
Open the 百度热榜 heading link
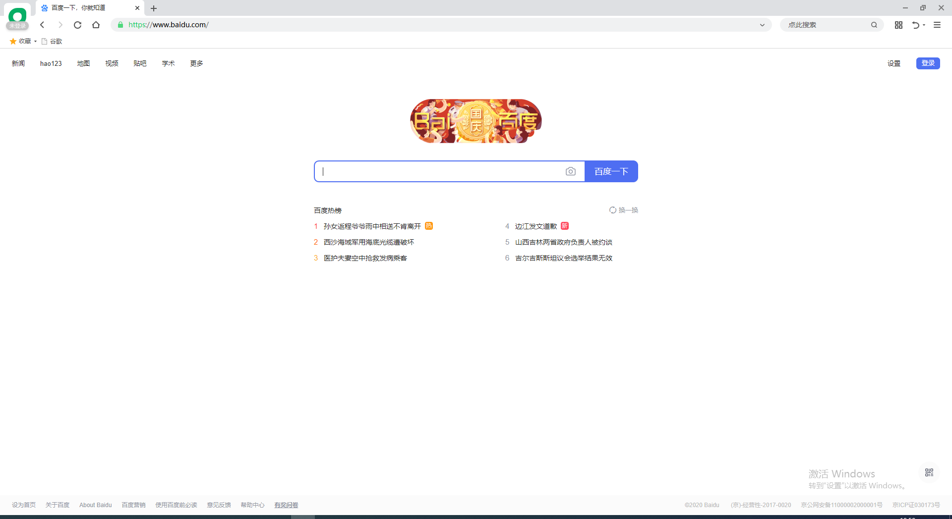328,210
